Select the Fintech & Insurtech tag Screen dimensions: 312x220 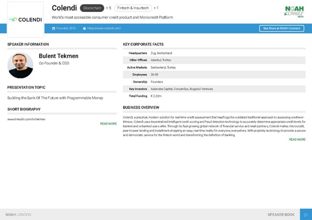pos(133,8)
